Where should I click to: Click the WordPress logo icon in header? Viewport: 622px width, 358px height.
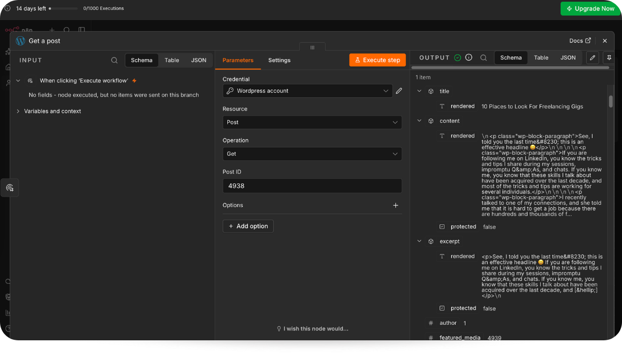(20, 41)
